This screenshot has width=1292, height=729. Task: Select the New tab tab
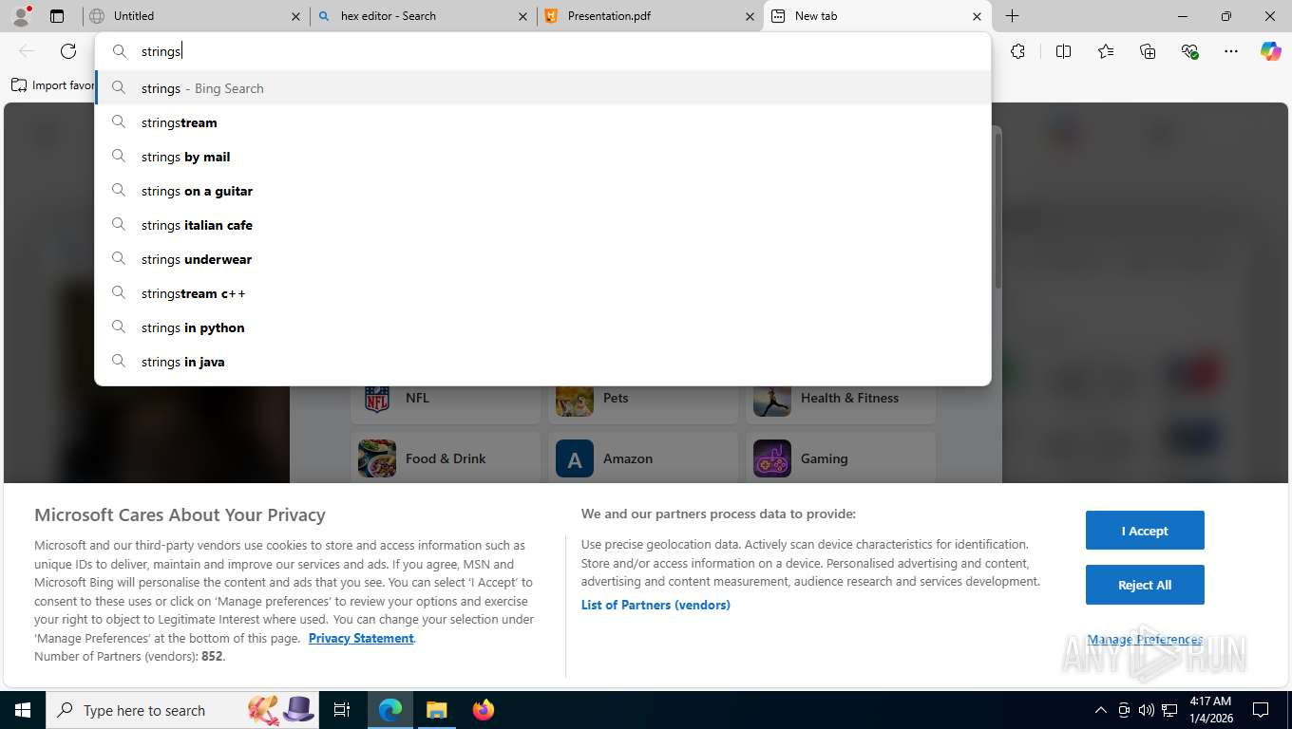877,16
